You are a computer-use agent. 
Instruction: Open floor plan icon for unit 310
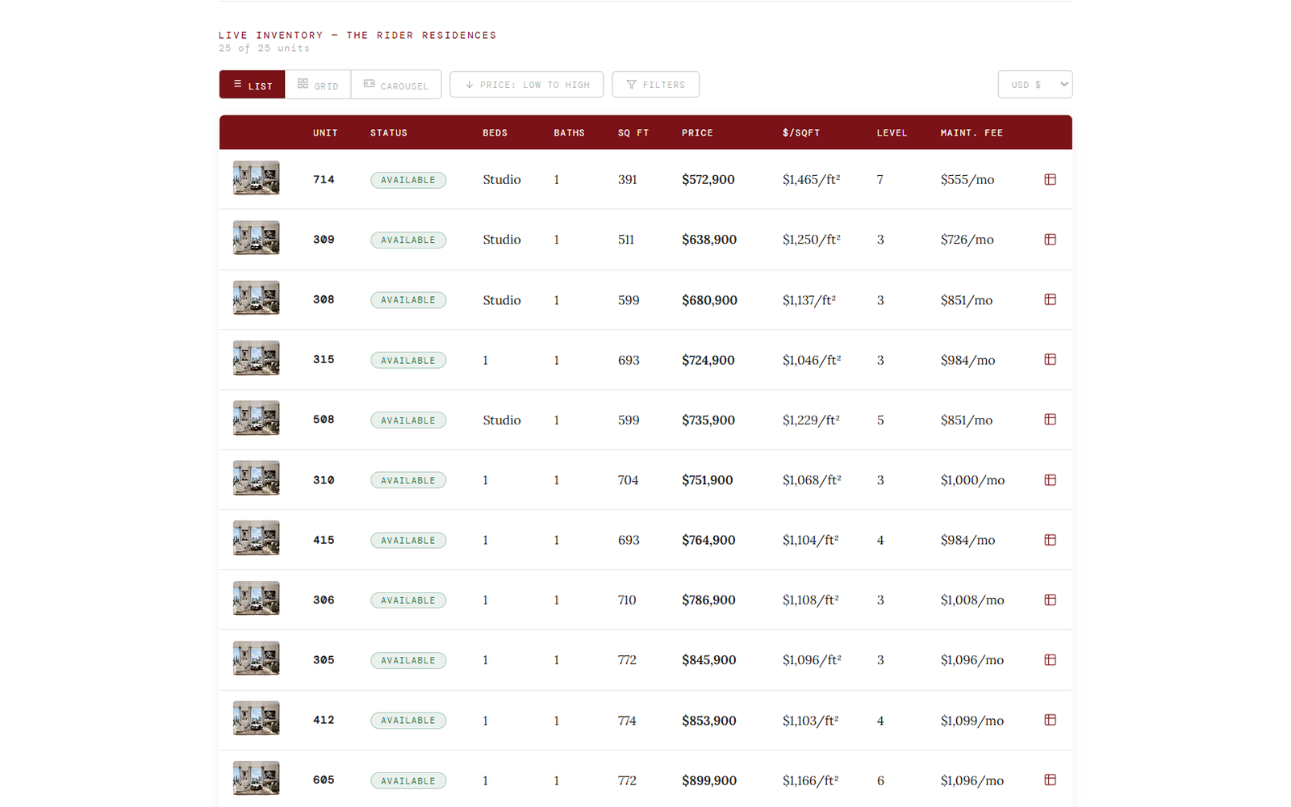[x=1050, y=479]
